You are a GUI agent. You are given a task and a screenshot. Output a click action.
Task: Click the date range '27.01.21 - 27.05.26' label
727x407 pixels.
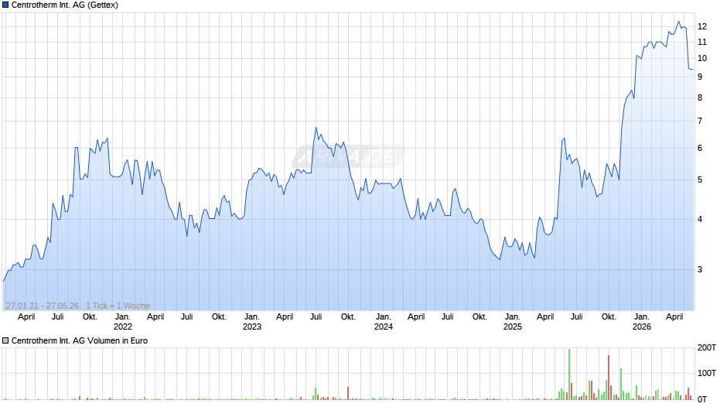43,306
